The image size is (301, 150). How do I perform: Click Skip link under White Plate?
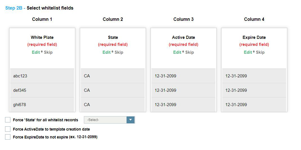coord(48,52)
